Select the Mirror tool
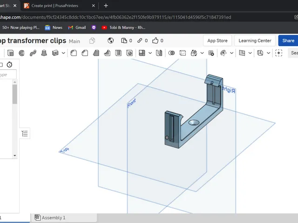The width and height of the screenshot is (298, 223). pyautogui.click(x=159, y=53)
